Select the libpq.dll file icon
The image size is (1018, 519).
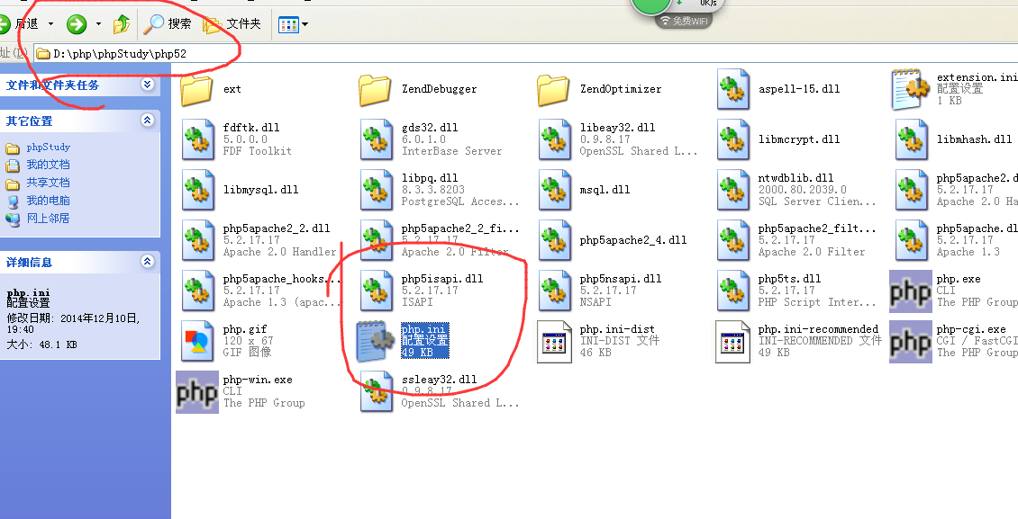(377, 190)
